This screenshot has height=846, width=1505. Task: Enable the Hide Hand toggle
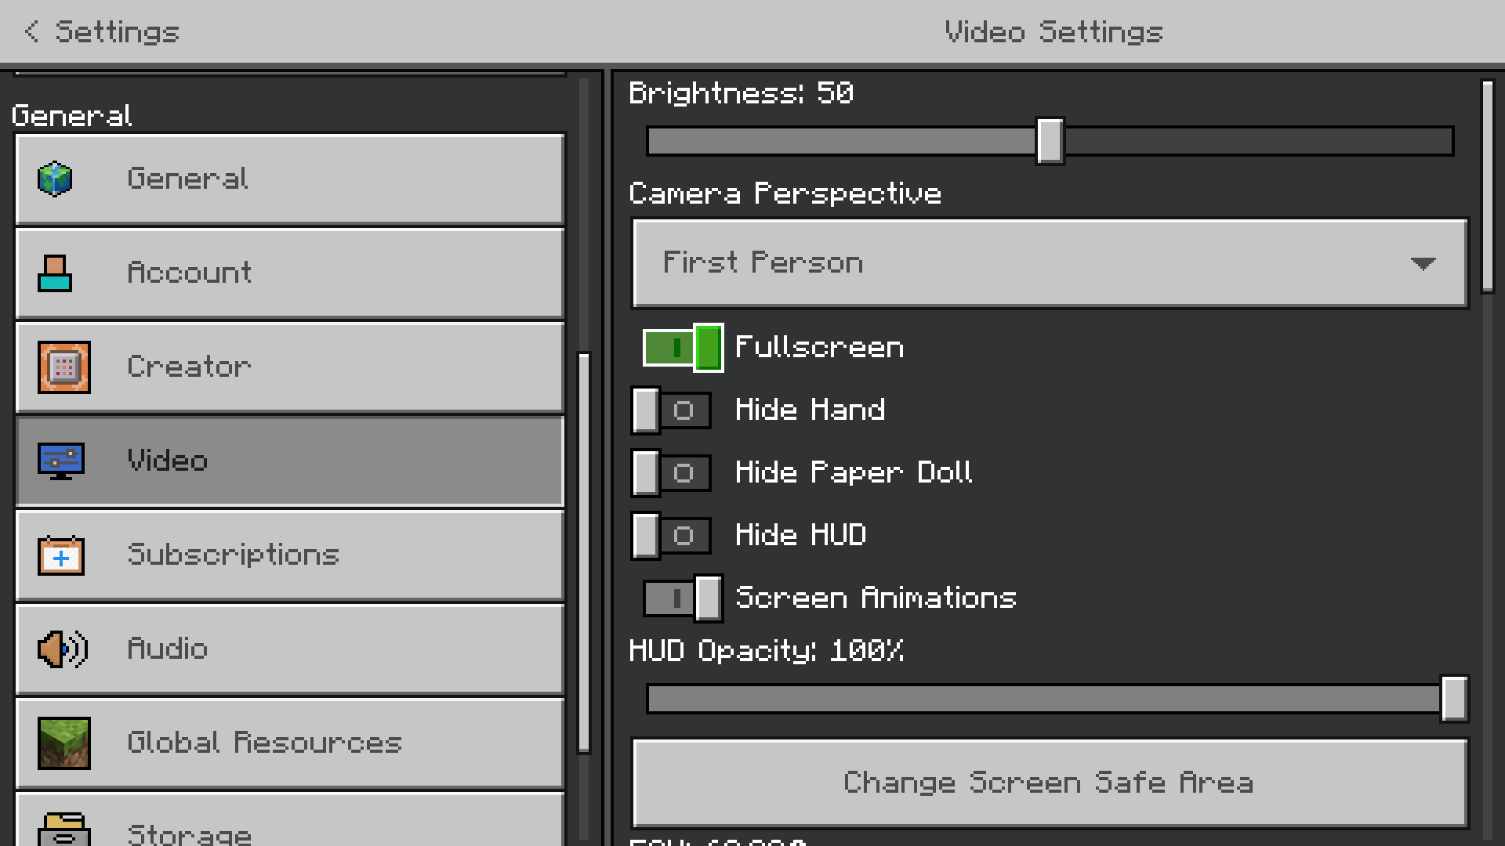click(671, 410)
